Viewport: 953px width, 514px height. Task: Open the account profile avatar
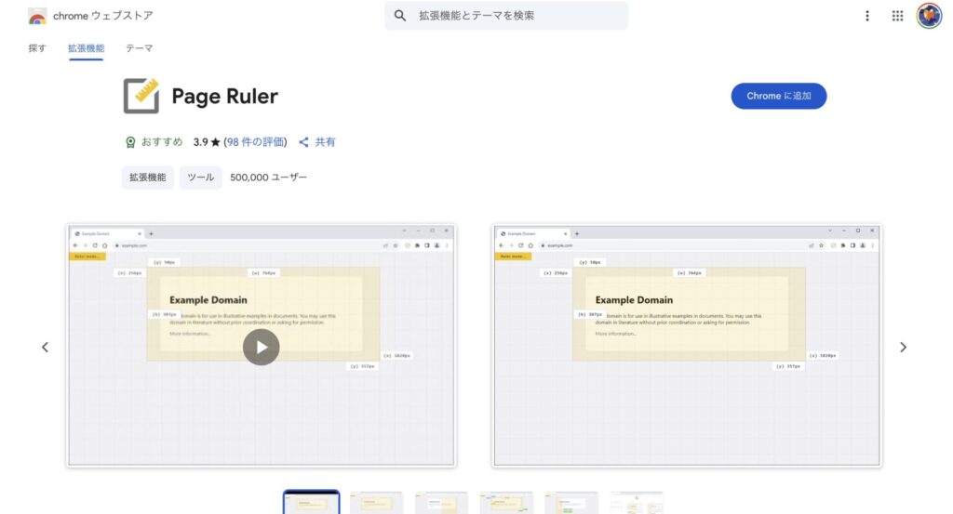tap(930, 16)
